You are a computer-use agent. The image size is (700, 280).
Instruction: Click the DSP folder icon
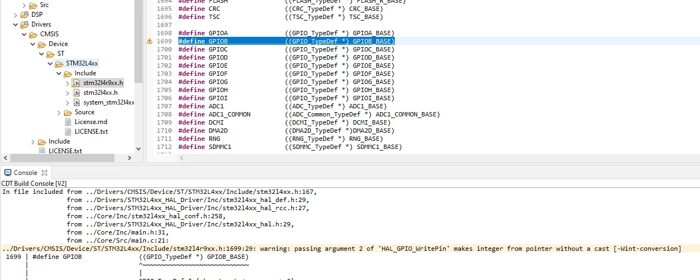(x=24, y=15)
